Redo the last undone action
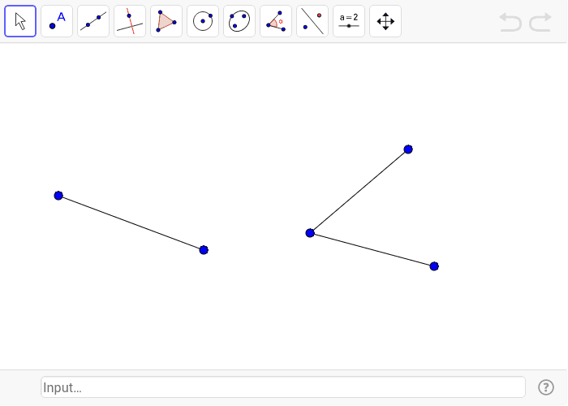This screenshot has height=406, width=568. [540, 22]
